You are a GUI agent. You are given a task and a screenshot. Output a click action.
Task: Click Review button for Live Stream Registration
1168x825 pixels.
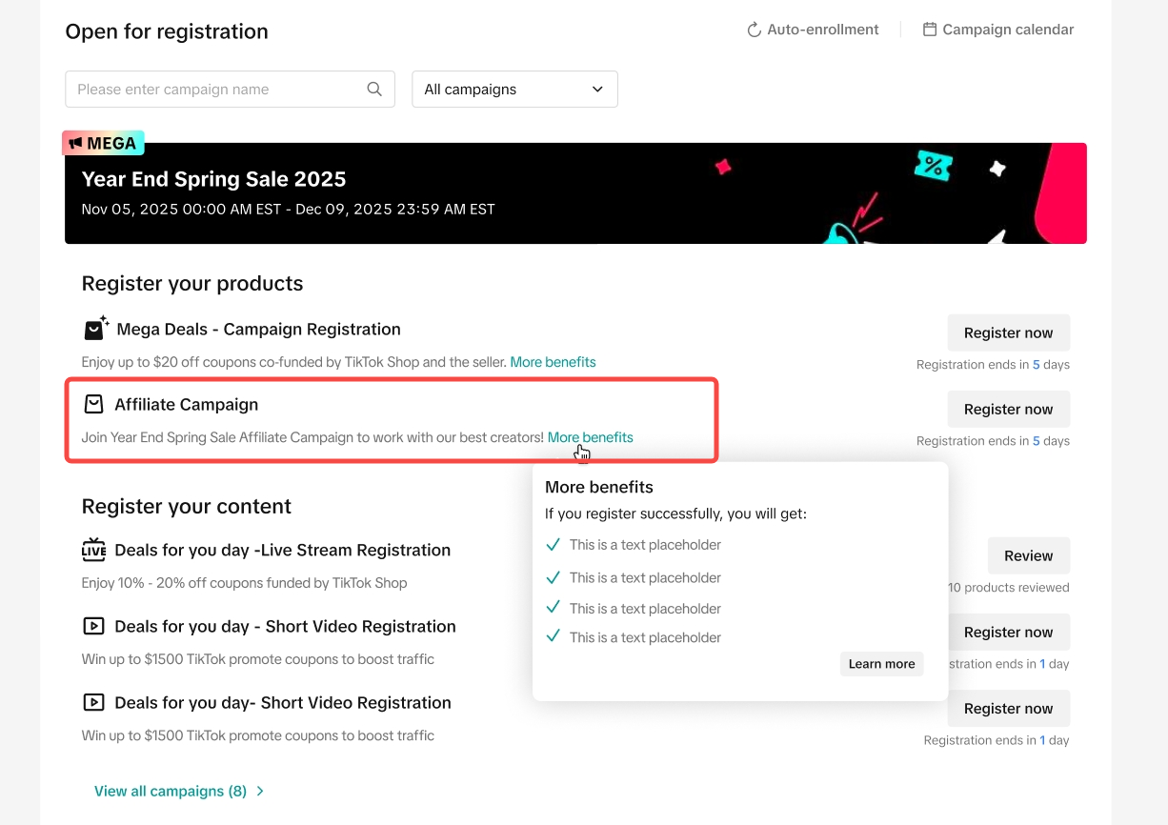pyautogui.click(x=1028, y=555)
